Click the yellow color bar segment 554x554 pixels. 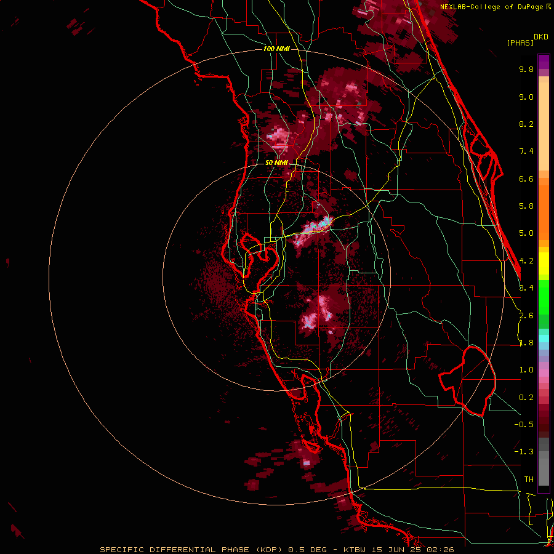point(544,263)
